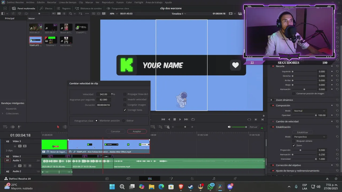Open the Área de trabajo menu
This screenshot has width=342, height=192.
(154, 2)
